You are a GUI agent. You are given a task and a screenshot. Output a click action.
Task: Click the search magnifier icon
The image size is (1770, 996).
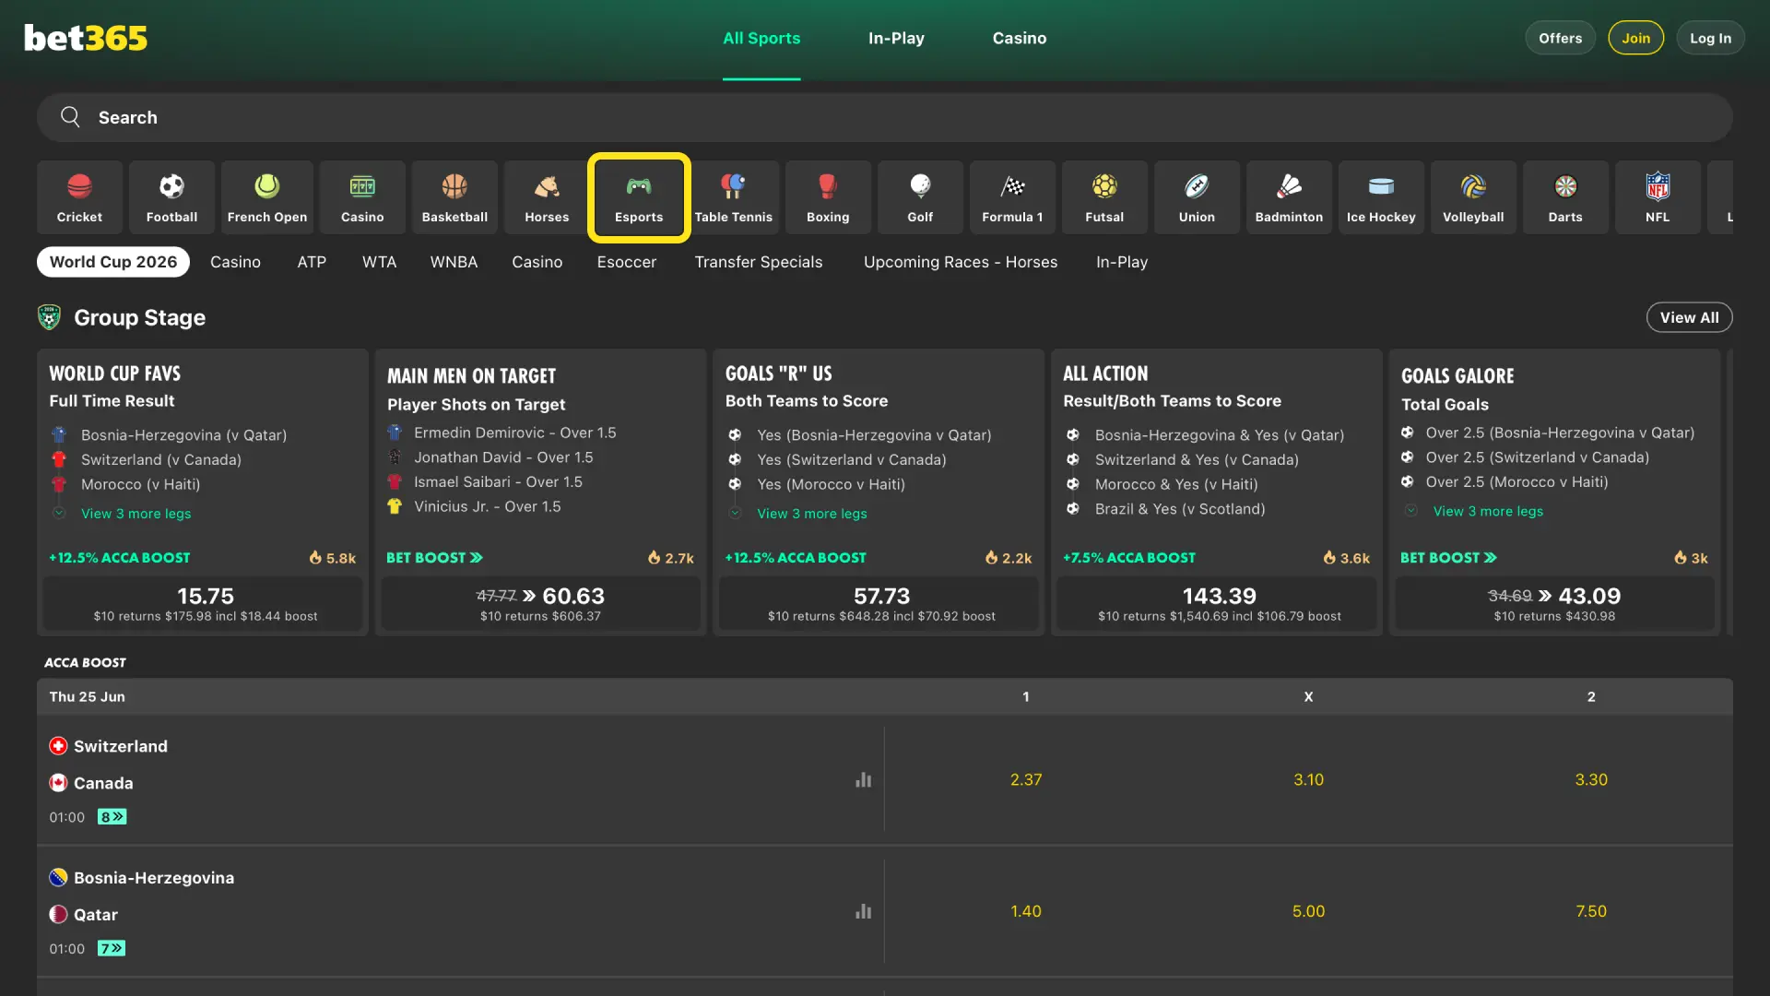(70, 117)
